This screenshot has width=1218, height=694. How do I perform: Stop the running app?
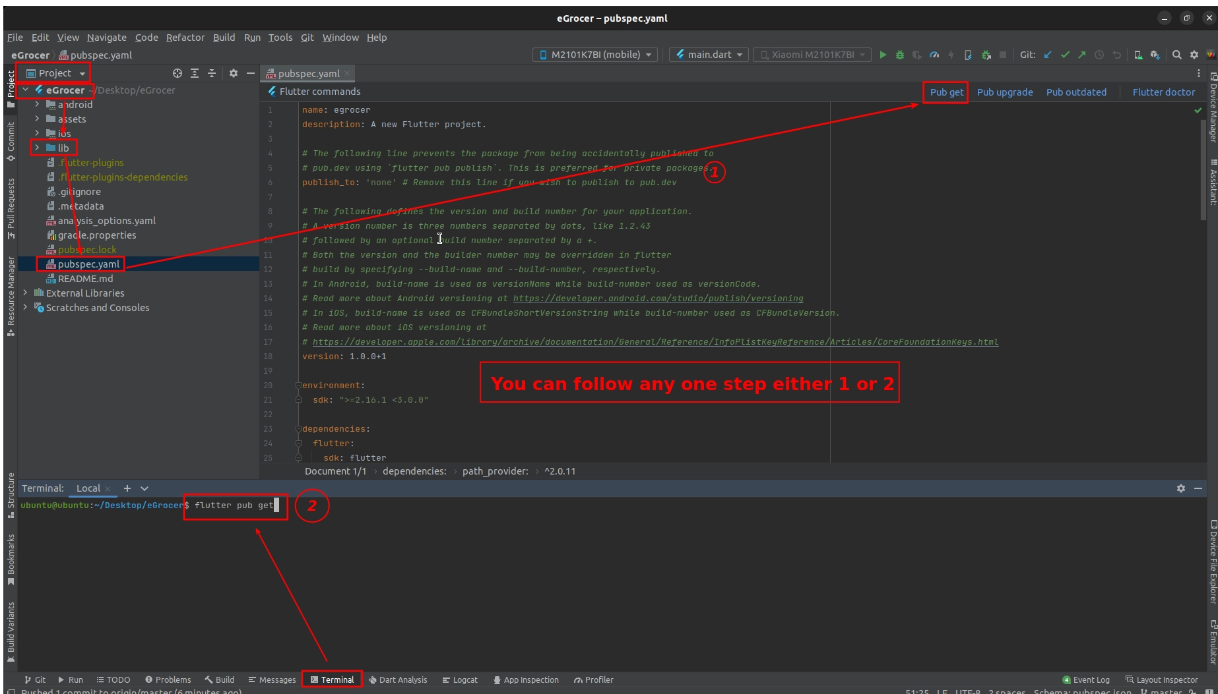pos(1003,55)
